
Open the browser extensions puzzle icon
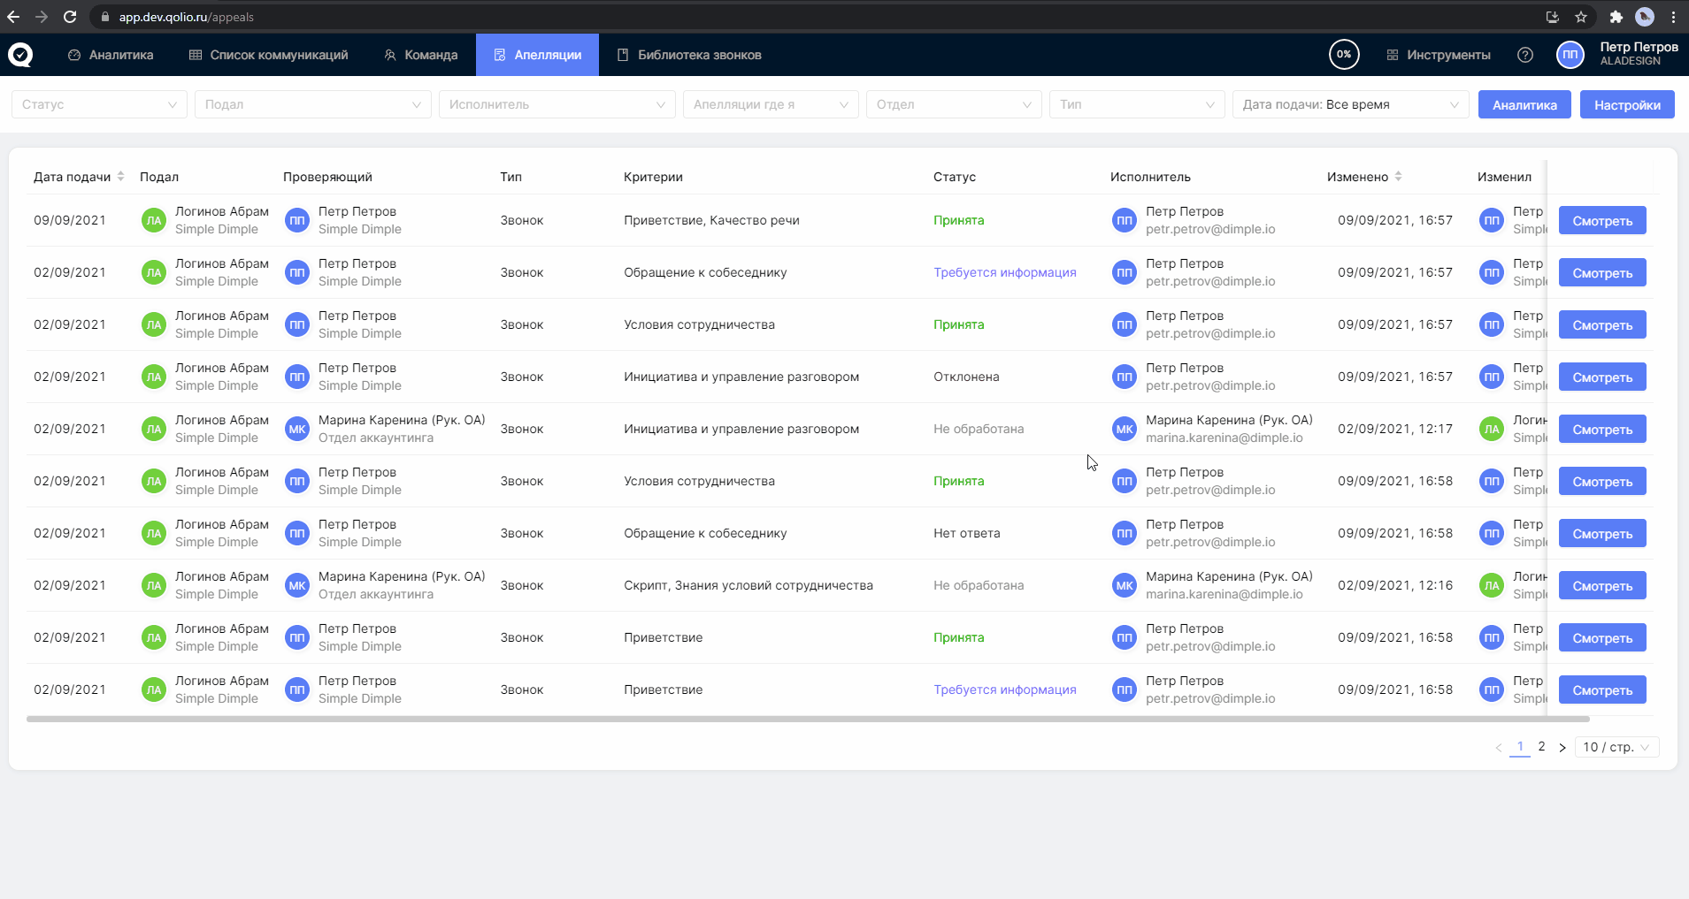(x=1616, y=17)
